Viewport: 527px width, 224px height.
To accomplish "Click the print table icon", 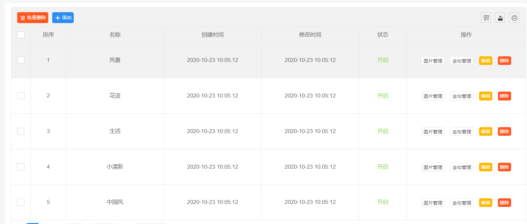I will coord(514,18).
